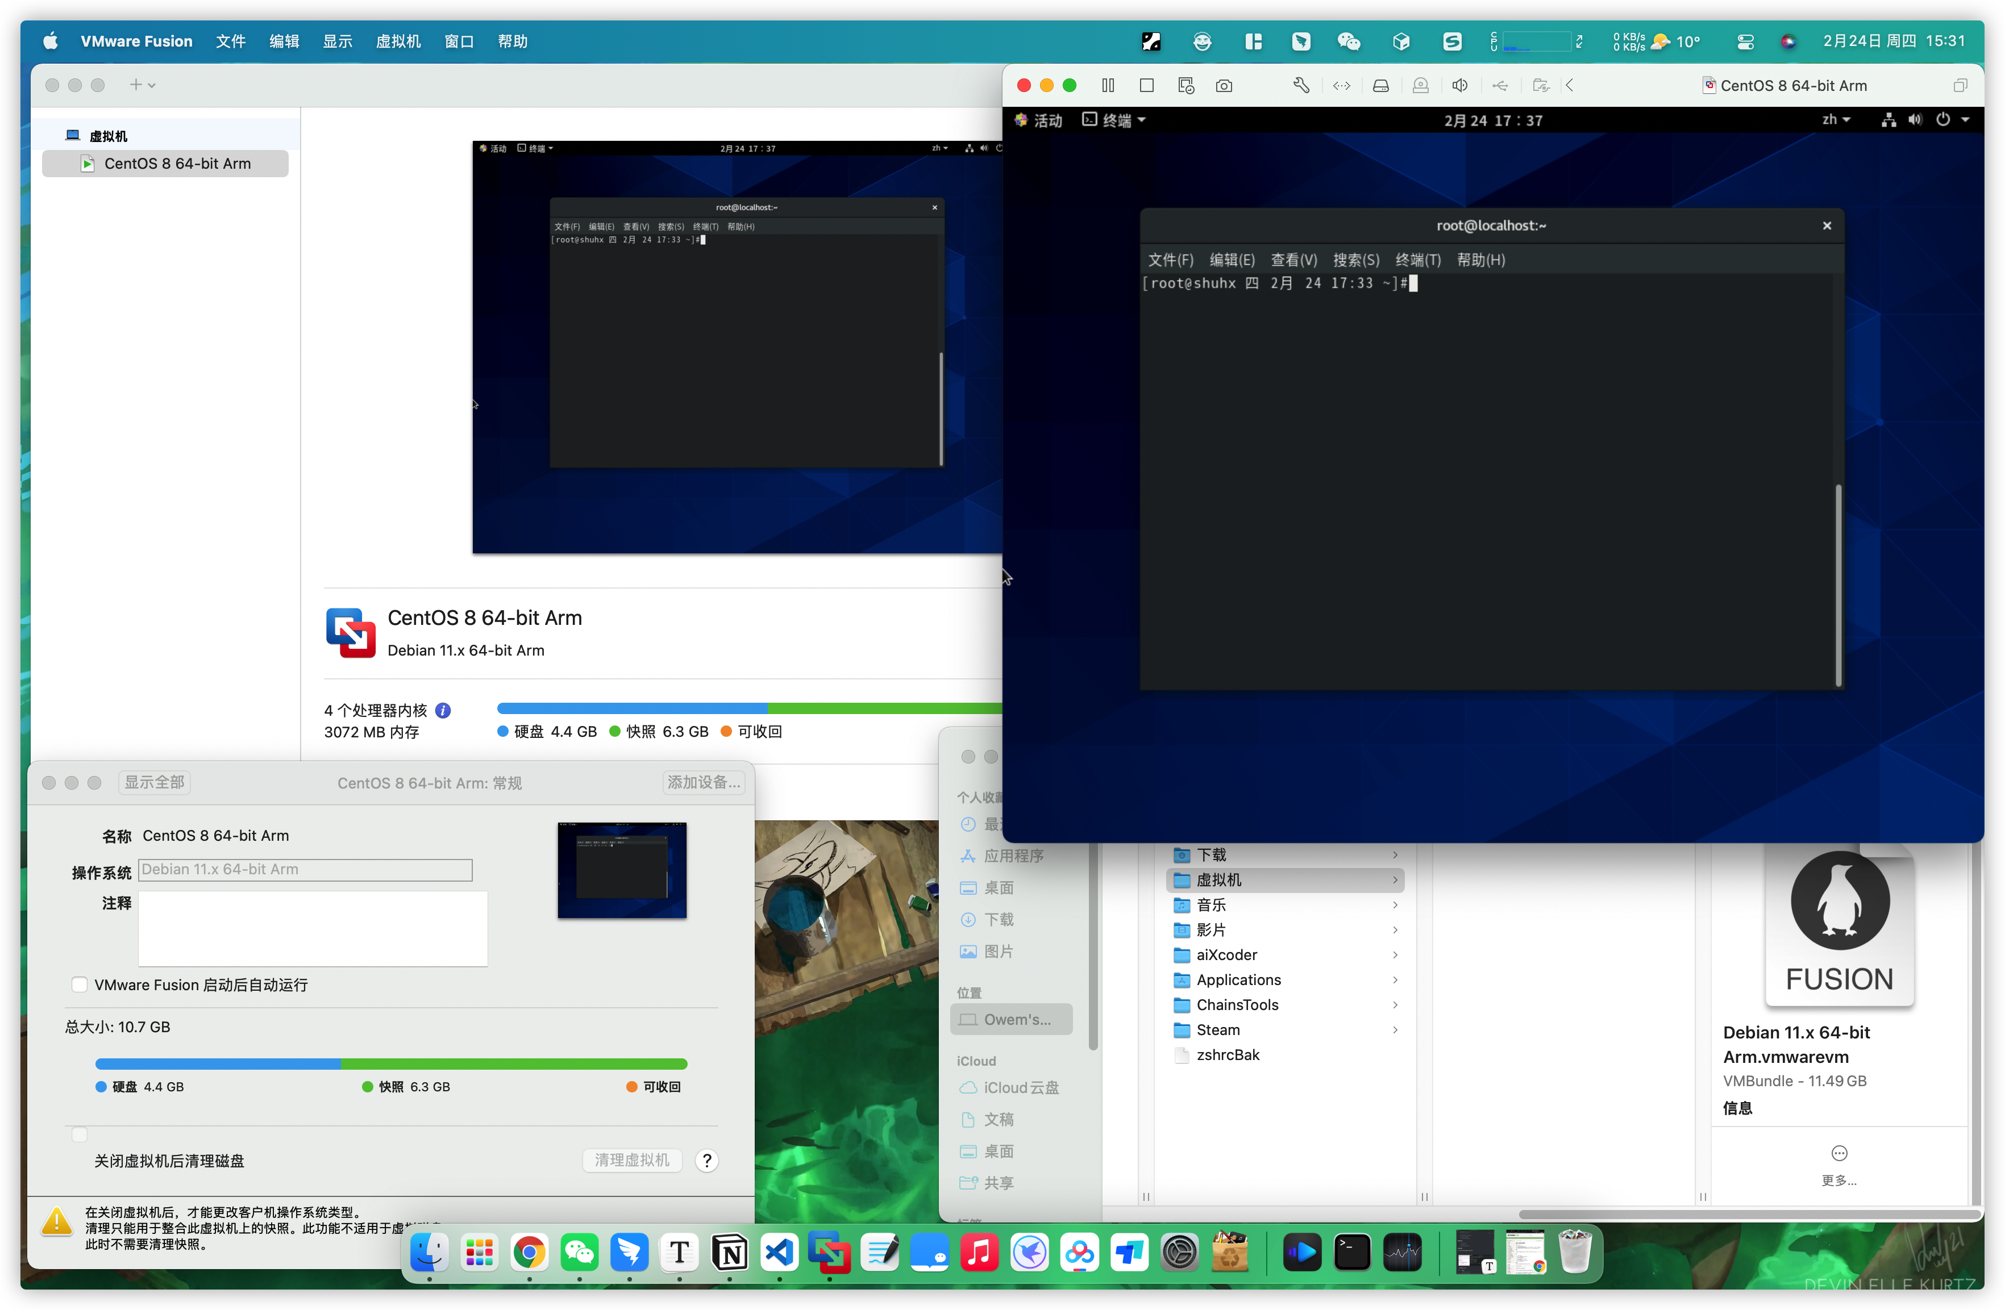Open Visual Studio Code from the Dock
Viewport: 2005px width, 1310px height.
click(x=779, y=1253)
